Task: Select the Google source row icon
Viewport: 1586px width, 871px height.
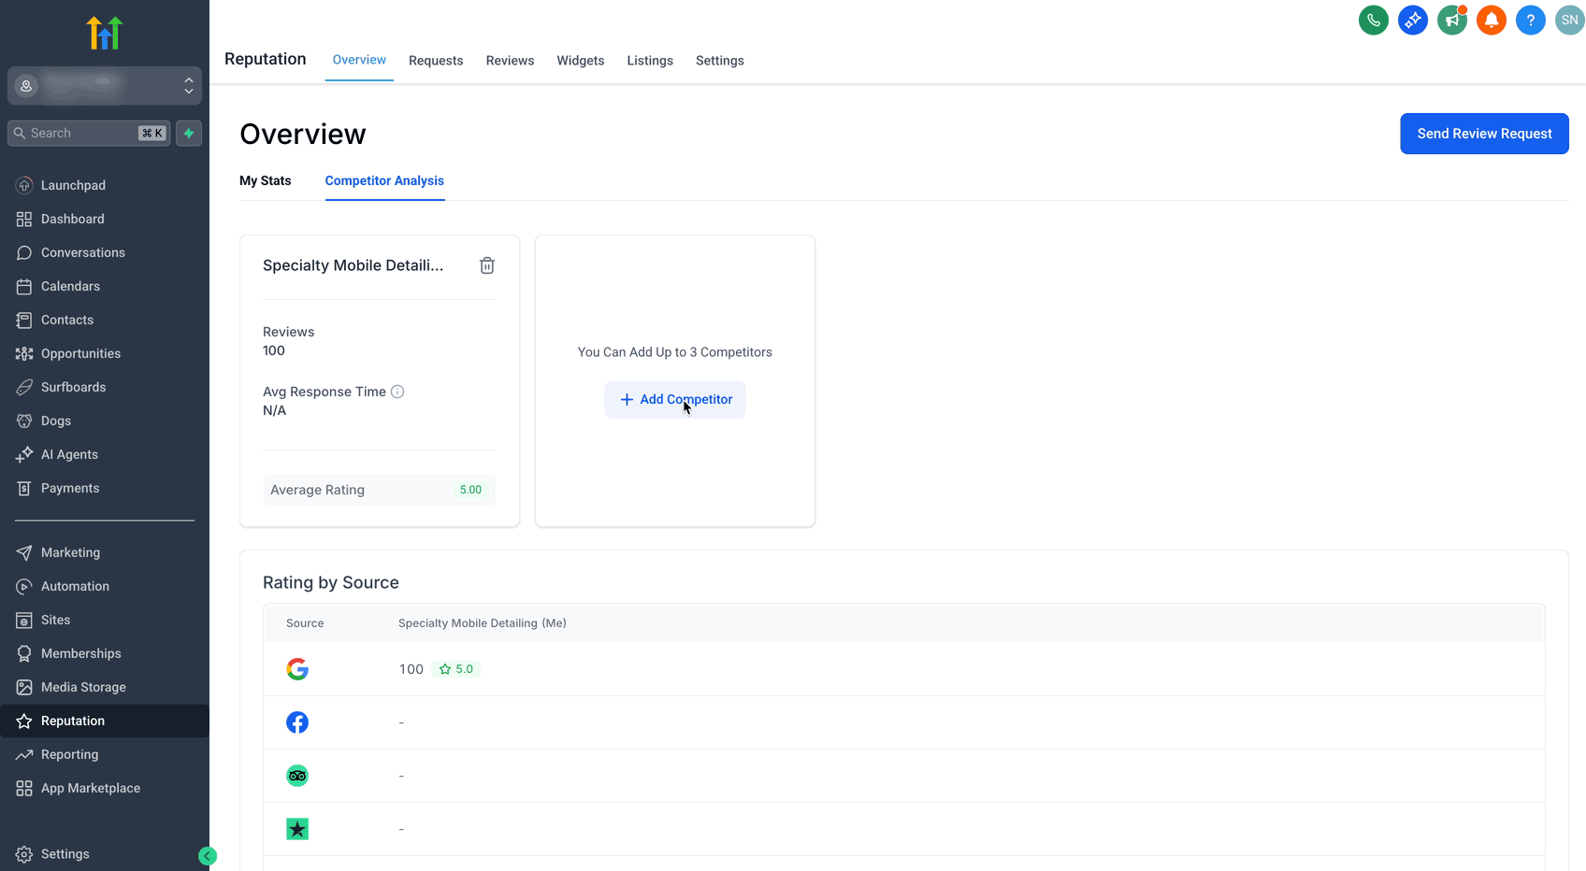Action: point(297,669)
